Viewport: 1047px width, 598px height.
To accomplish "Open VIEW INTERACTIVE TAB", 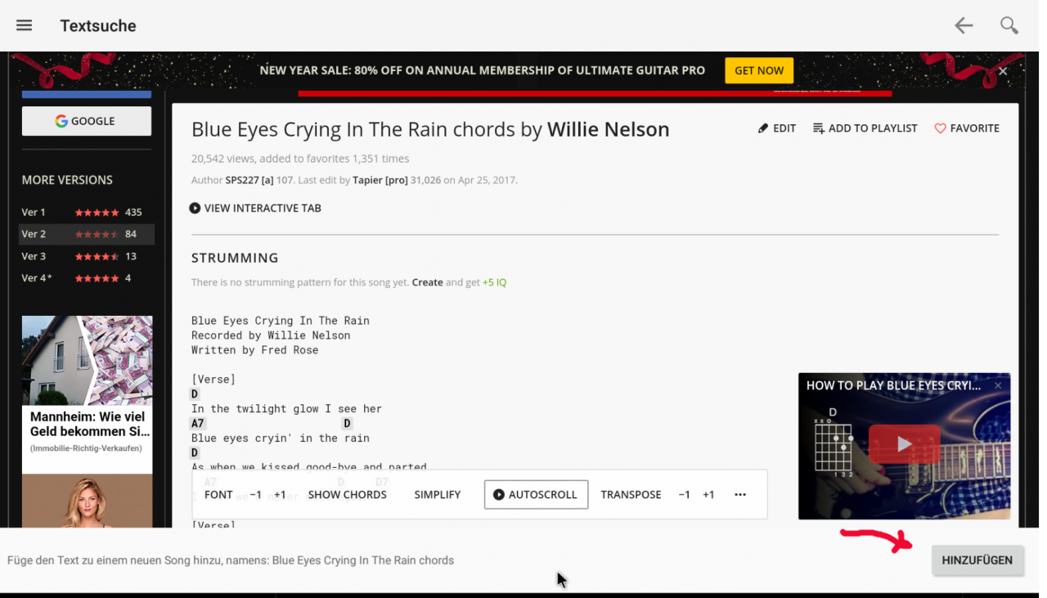I will tap(255, 208).
